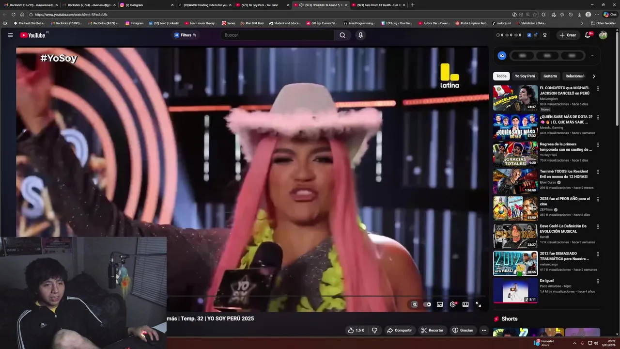
Task: Reload the page with refresh icon
Action: click(14, 15)
